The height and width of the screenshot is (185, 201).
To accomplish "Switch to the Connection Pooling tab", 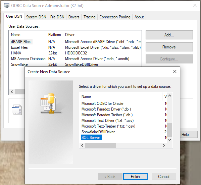I will pyautogui.click(x=115, y=17).
